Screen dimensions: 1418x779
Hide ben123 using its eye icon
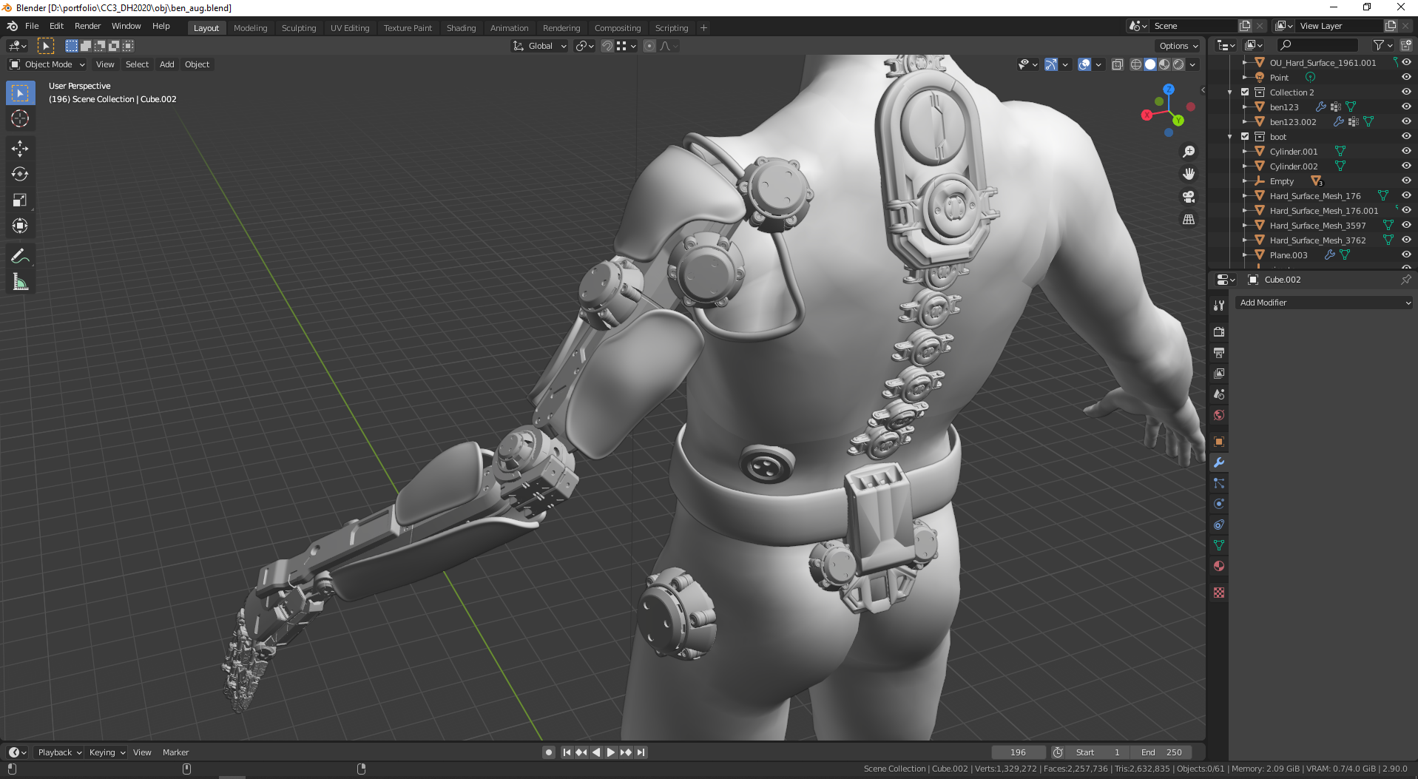(x=1406, y=107)
